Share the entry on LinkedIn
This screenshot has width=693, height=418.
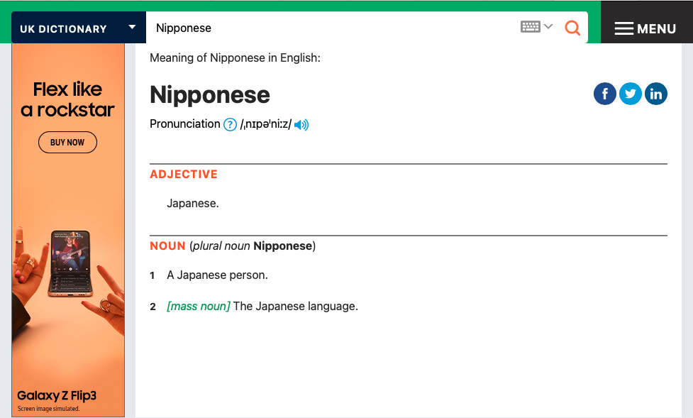(x=655, y=94)
